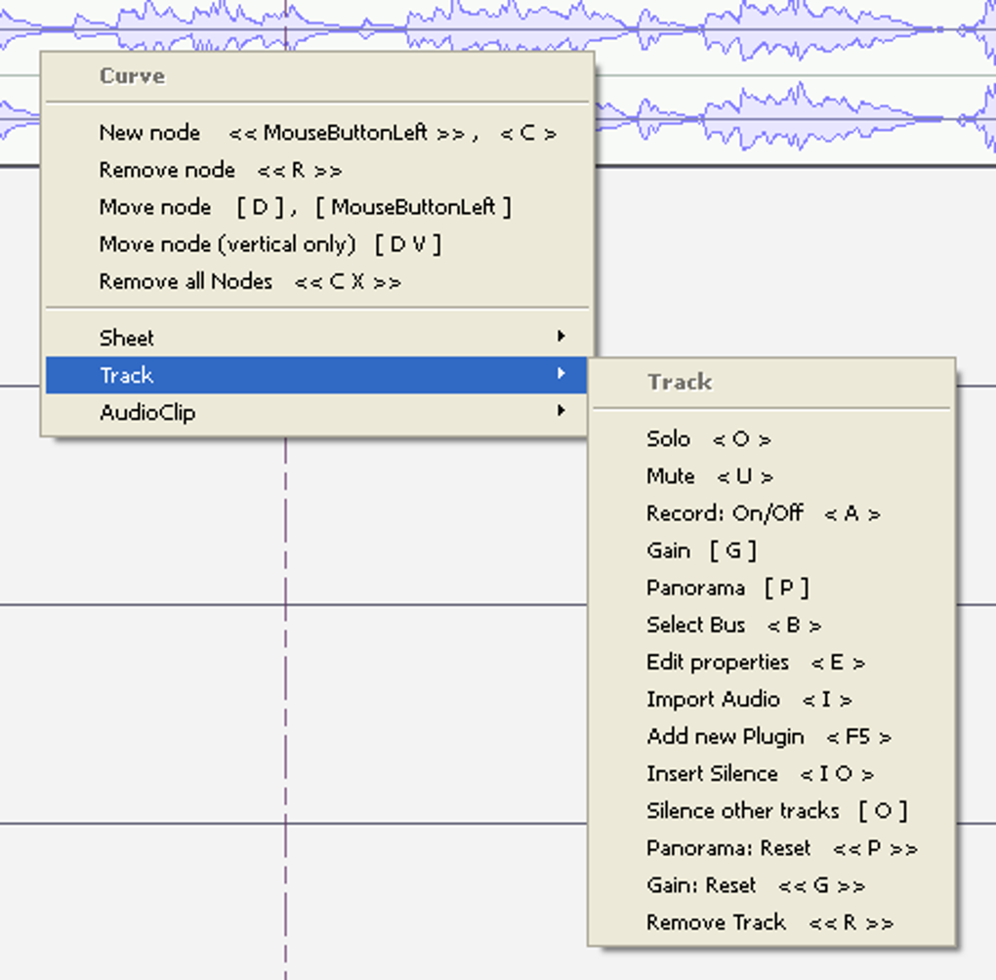The width and height of the screenshot is (996, 980).
Task: Select Remove node menu entry
Action: coord(317,170)
